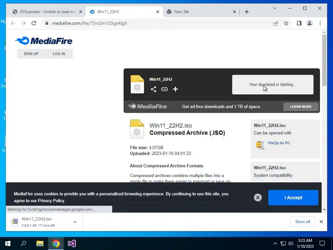
Task: Click the scrollbar up arrow
Action: (x=324, y=32)
